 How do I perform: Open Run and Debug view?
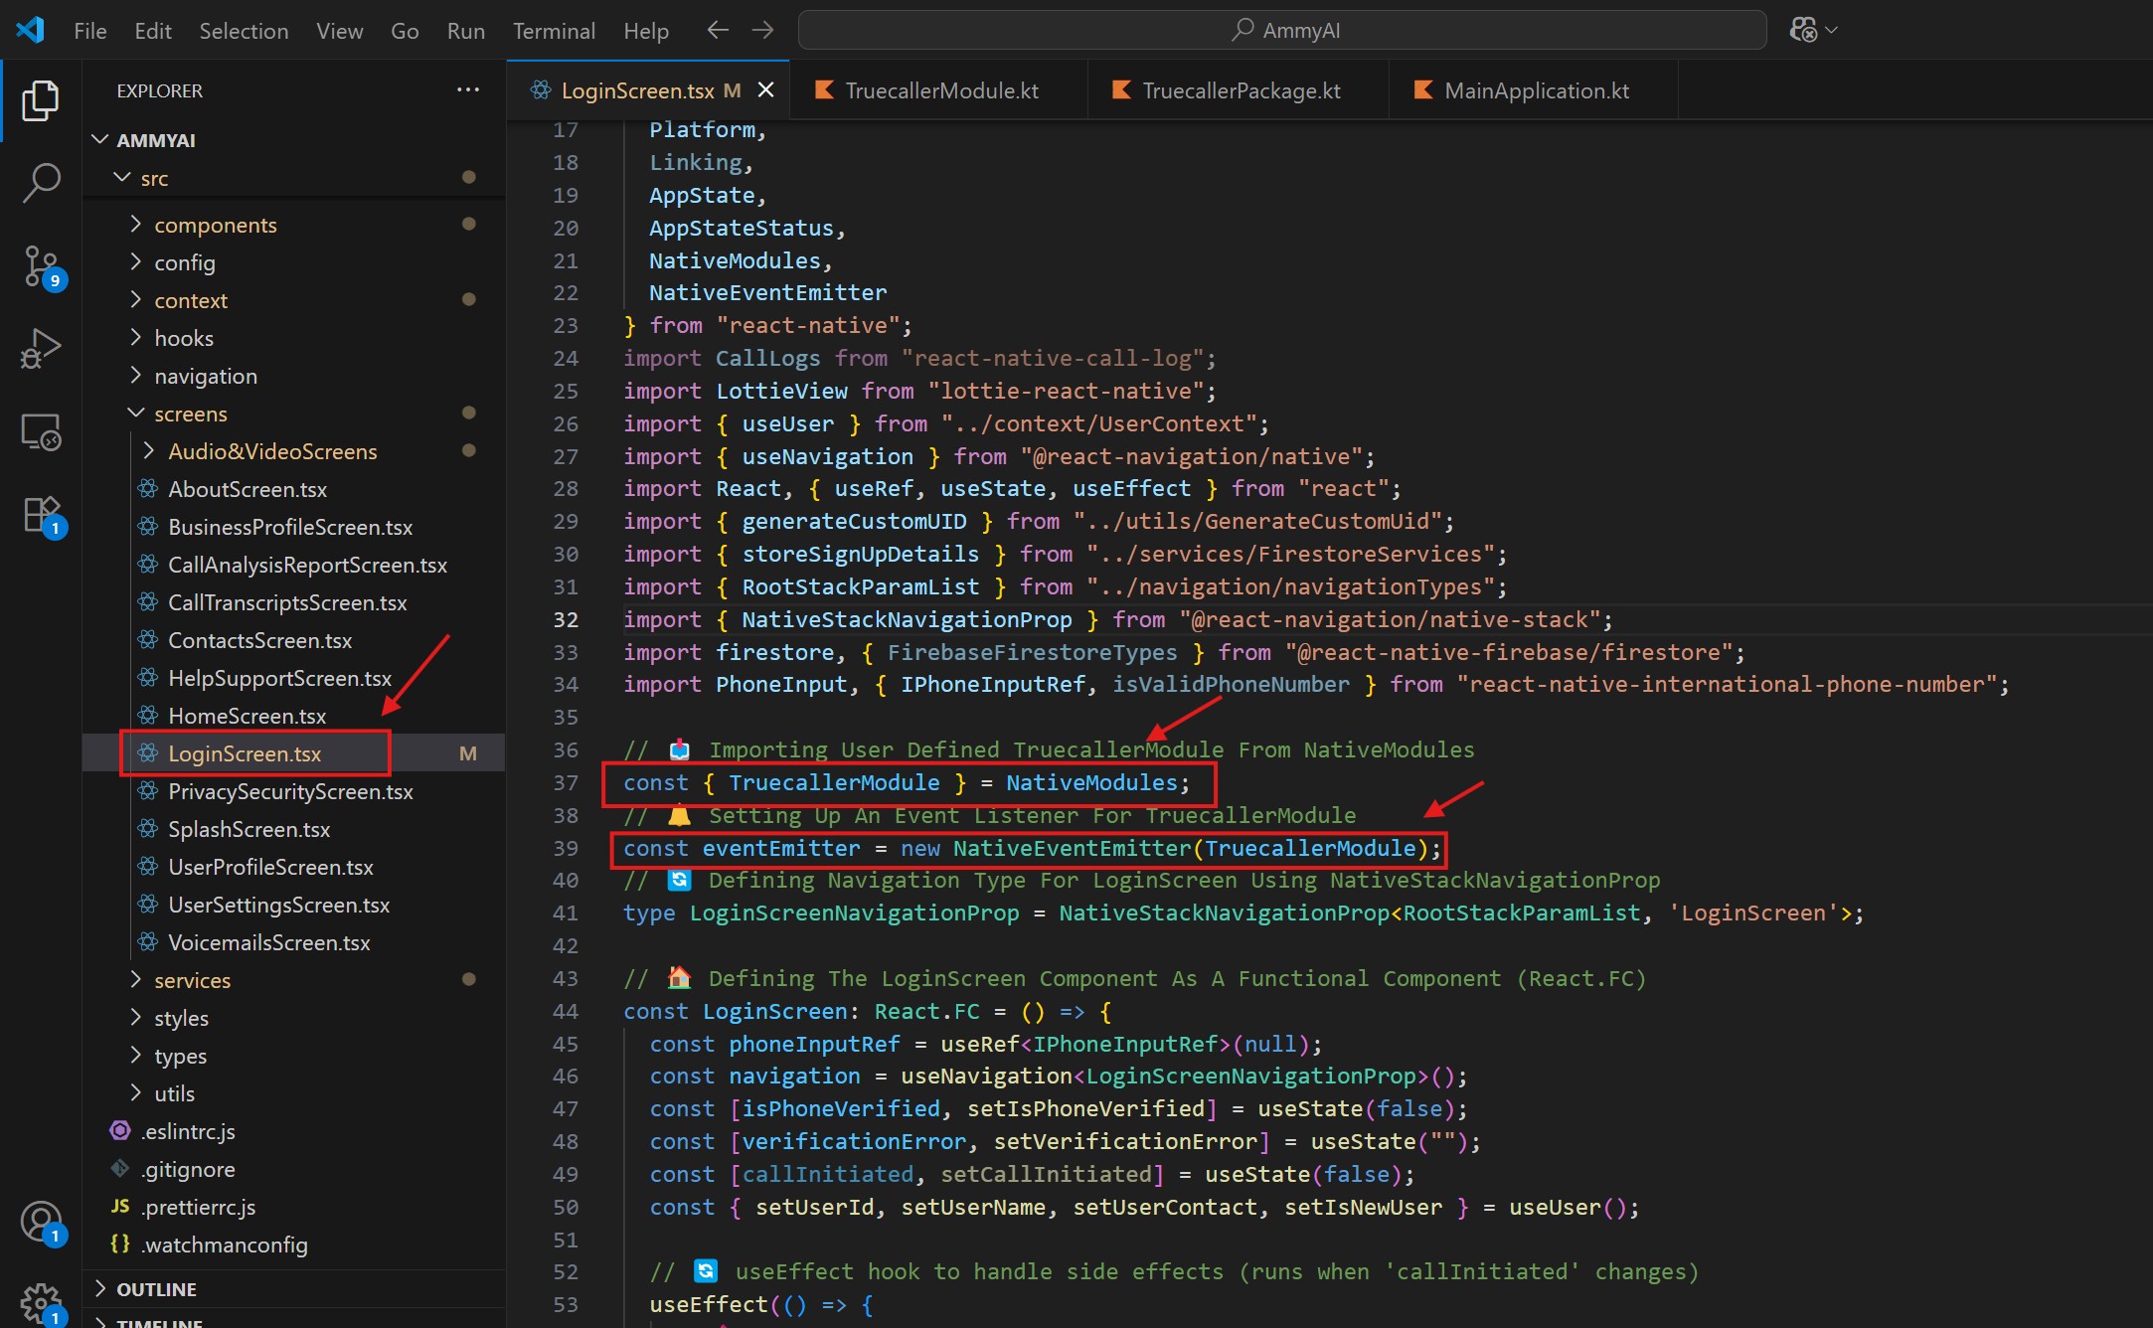pyautogui.click(x=41, y=349)
